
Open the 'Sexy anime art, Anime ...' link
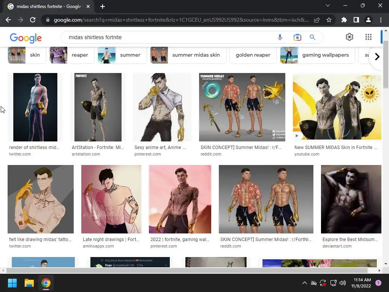pyautogui.click(x=160, y=147)
